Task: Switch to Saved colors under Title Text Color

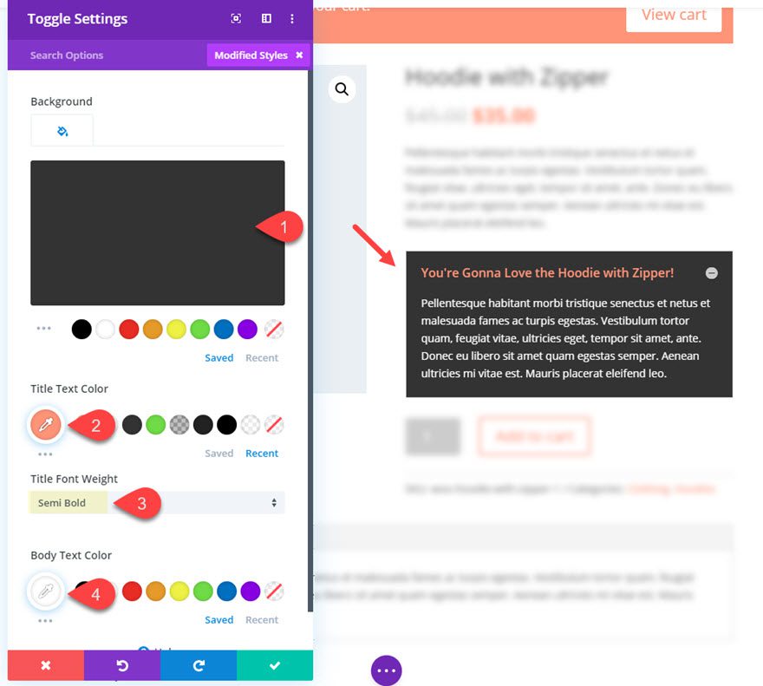Action: 219,454
